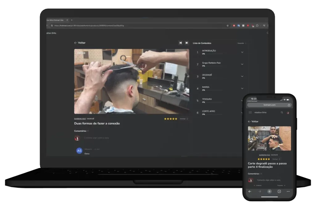Open the tab switcher icon on phone
Screen dimensions: 316x213
[279, 191]
